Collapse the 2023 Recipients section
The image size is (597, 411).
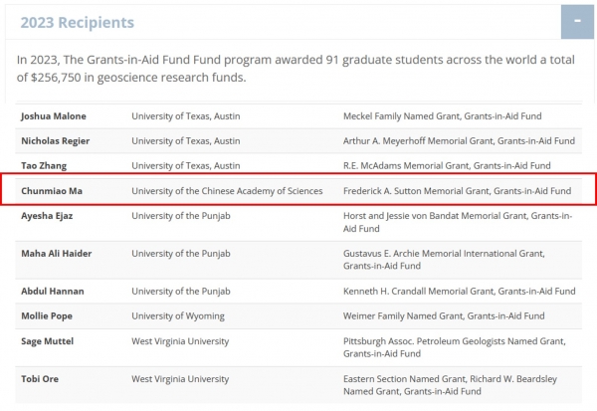577,22
